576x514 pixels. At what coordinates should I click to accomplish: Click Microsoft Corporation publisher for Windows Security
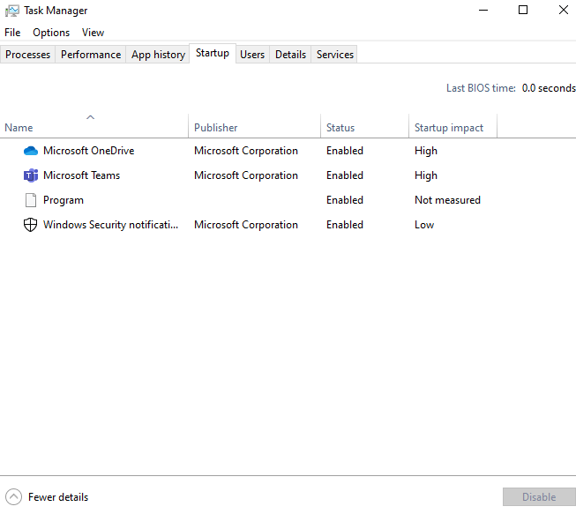tap(246, 225)
